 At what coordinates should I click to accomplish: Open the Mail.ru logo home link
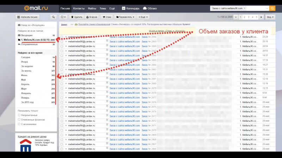[x=36, y=8]
